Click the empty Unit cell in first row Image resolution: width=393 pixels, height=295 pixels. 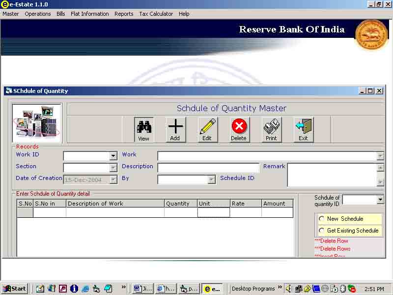[x=214, y=212]
